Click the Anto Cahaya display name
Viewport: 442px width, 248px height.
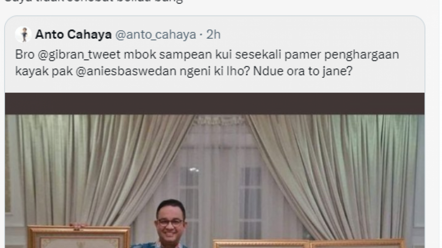(x=73, y=35)
